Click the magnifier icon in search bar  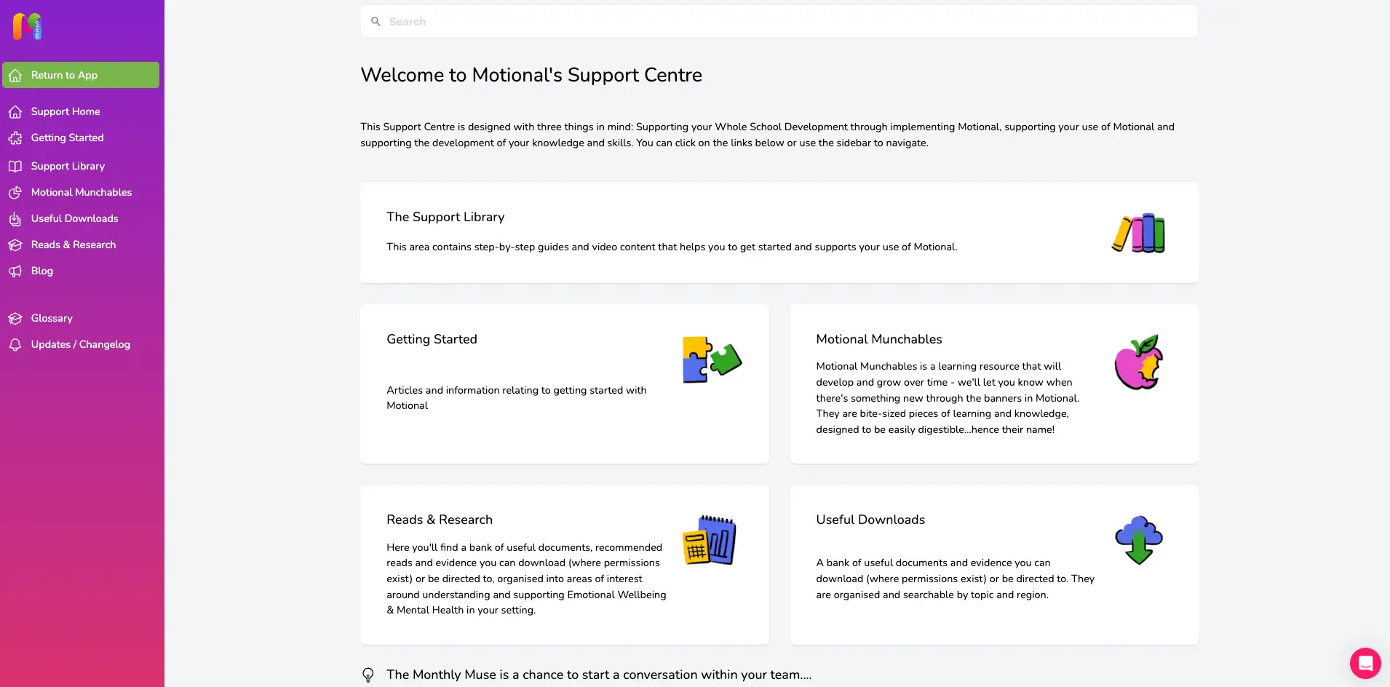pos(376,22)
